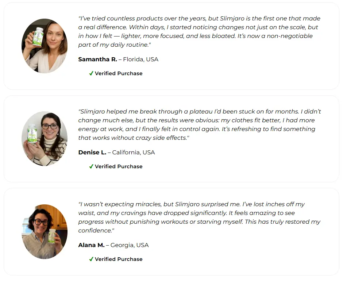Open Denise L.'s profile photo
The image size is (343, 281).
pyautogui.click(x=45, y=139)
